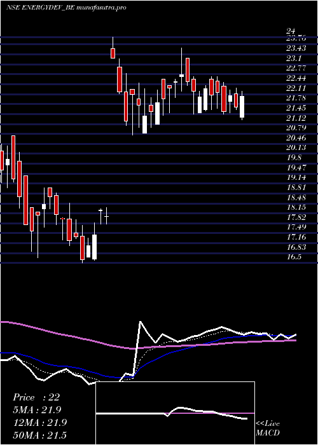Viewport: 318px width, 445px height.
Task: Click the 18.48 price axis label
Action: pos(296,197)
